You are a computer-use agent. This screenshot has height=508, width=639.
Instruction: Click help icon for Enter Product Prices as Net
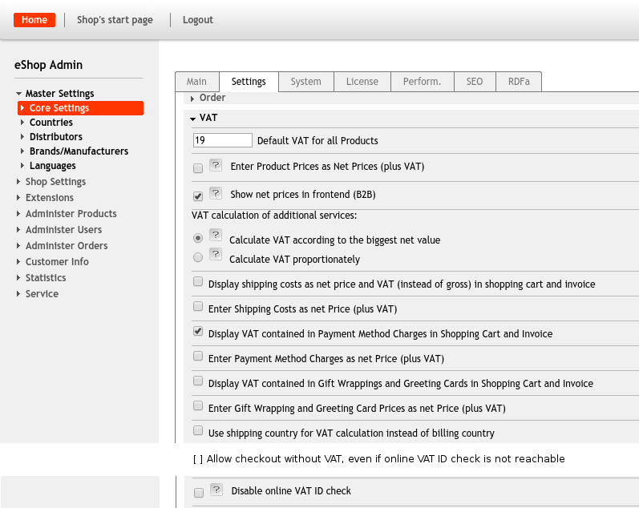pos(216,165)
